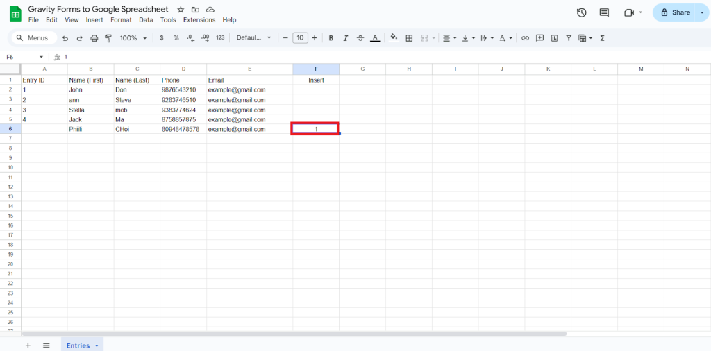Increase font size with plus button

(x=315, y=38)
